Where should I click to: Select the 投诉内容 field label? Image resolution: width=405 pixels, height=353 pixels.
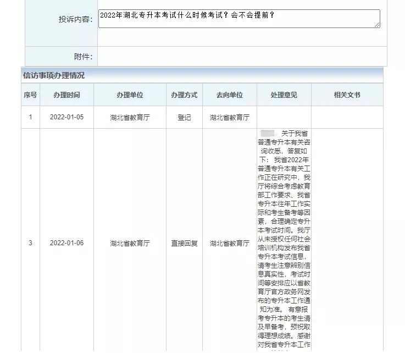[75, 19]
